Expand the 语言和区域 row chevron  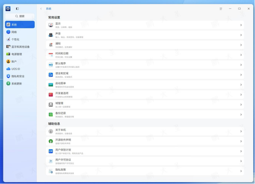[x=241, y=75]
